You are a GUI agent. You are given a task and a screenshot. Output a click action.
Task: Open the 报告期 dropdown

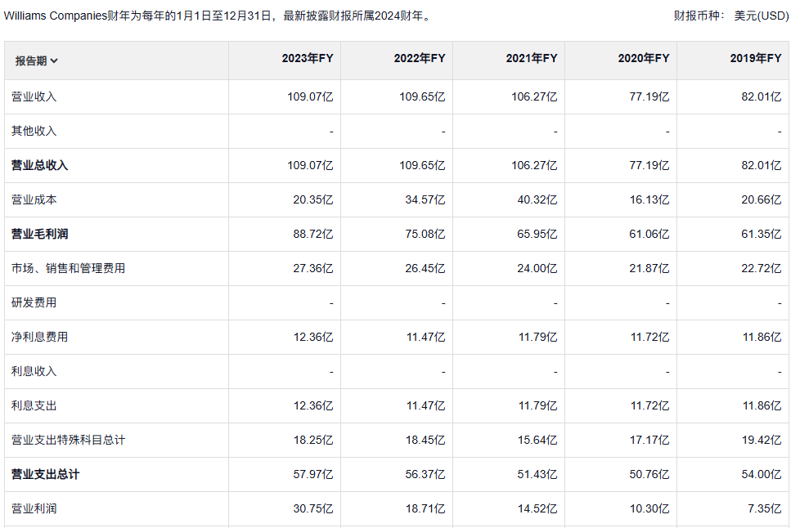click(37, 60)
